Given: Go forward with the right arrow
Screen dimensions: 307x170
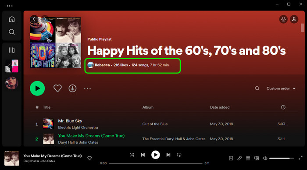Looking at the screenshot, I should (45, 19).
